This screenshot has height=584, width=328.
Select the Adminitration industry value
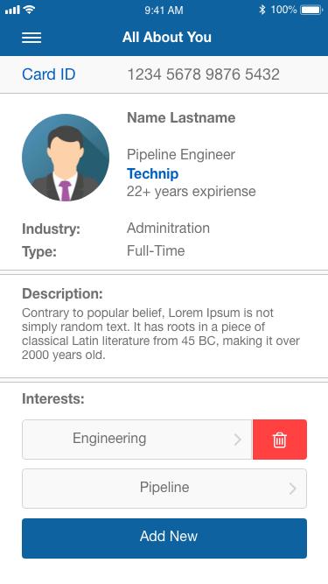pyautogui.click(x=168, y=228)
